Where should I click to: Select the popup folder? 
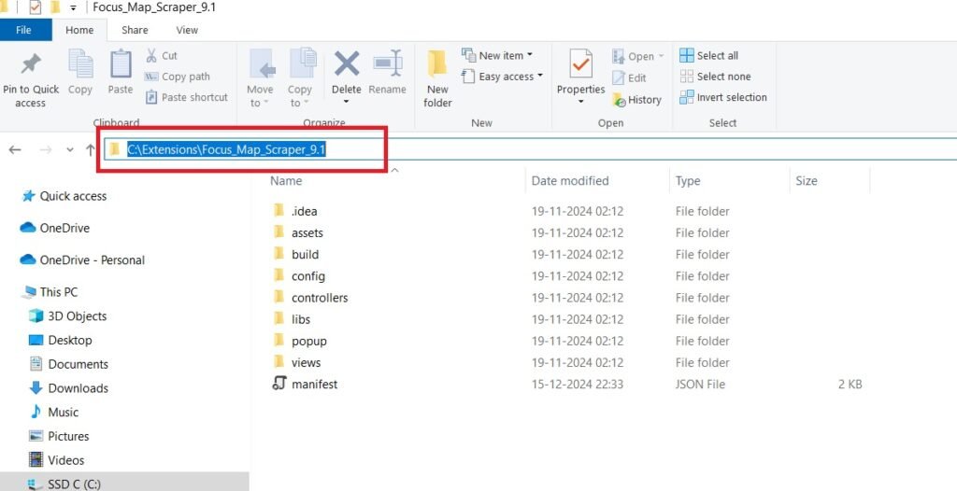300,341
